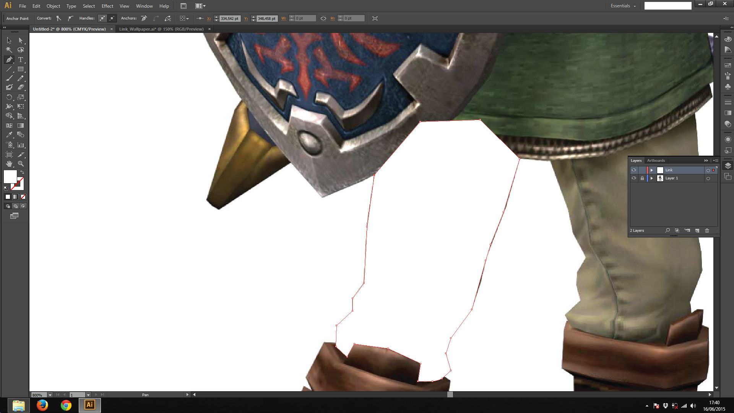Screen dimensions: 734x413
Task: Open zoom level 800% dropdown
Action: pos(50,395)
